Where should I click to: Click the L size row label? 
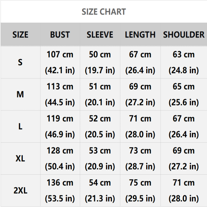tap(20, 127)
